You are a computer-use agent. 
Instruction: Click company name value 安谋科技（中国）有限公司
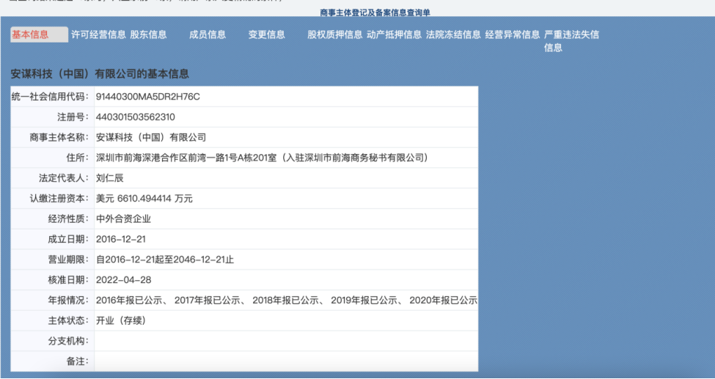pos(151,137)
